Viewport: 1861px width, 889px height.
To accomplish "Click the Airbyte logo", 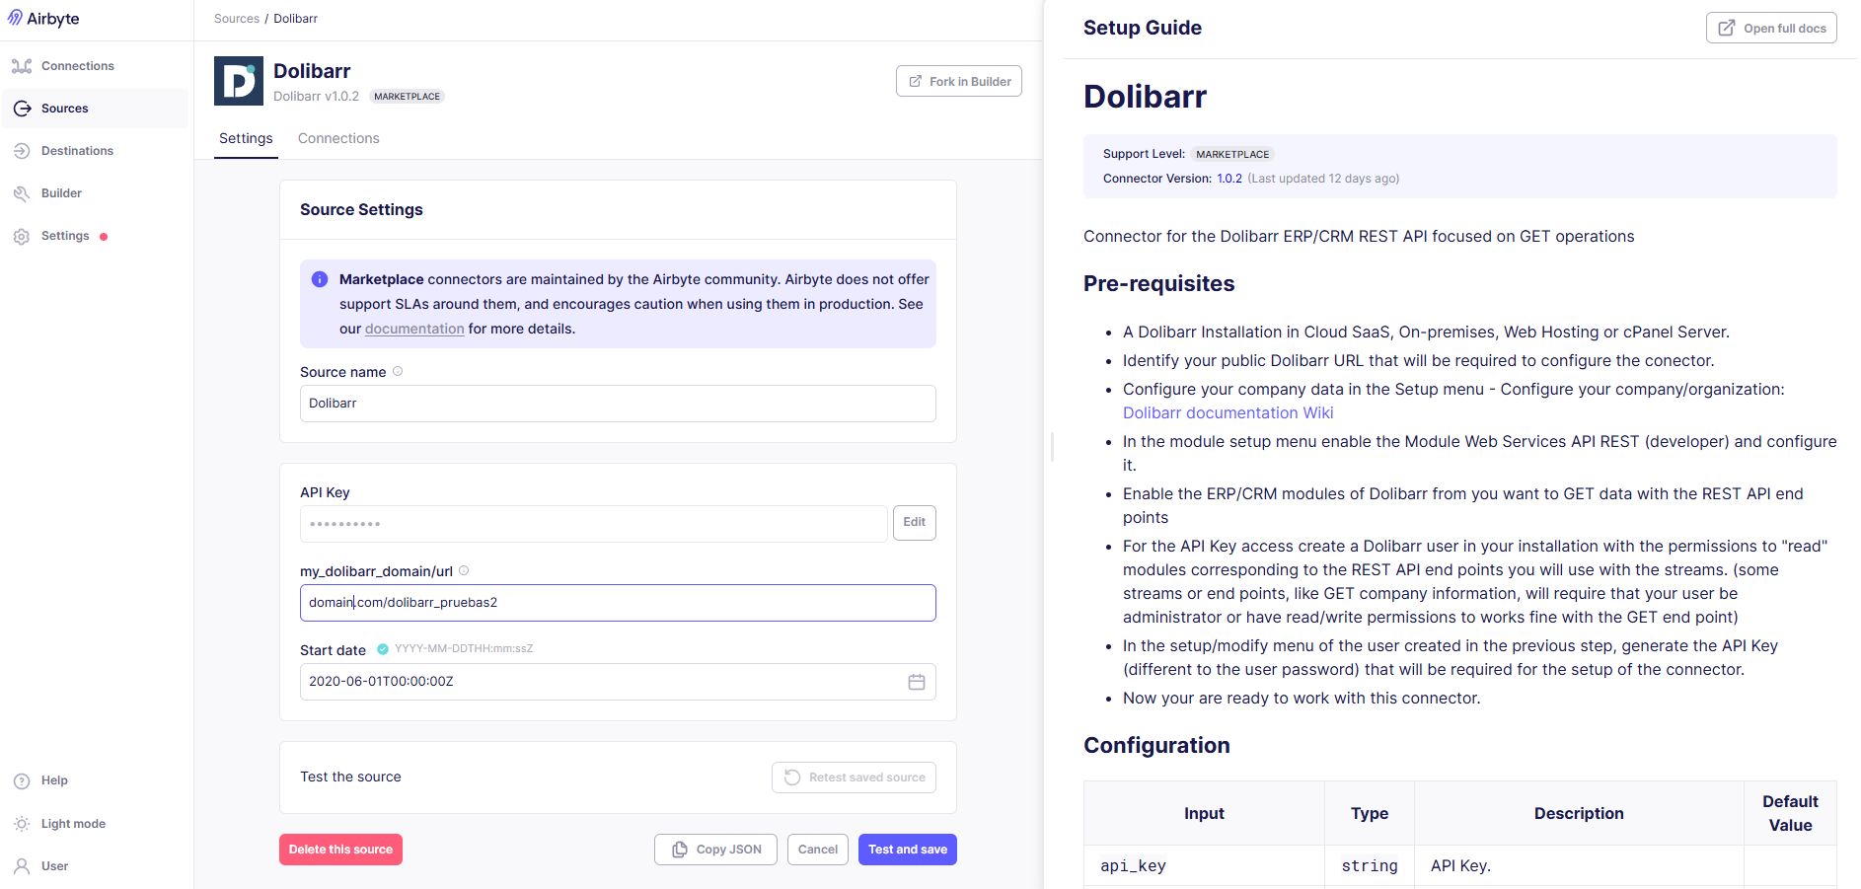I will (43, 19).
